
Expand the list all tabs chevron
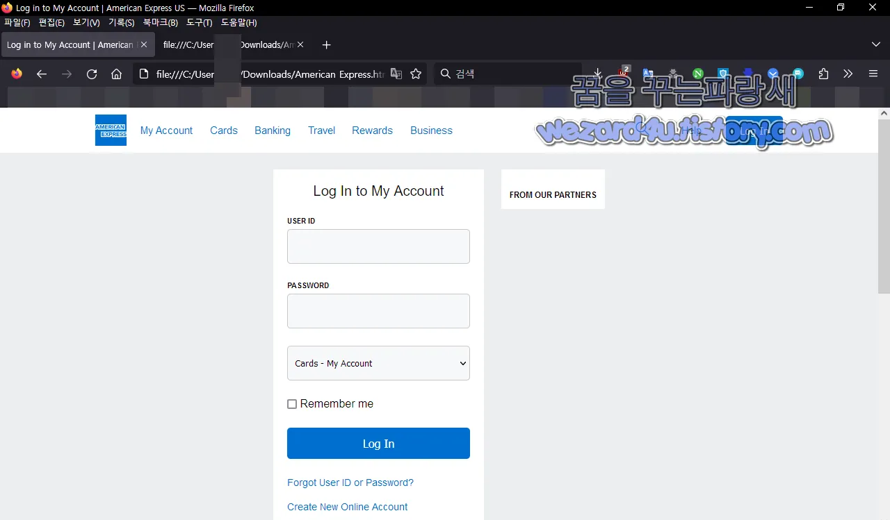[875, 44]
